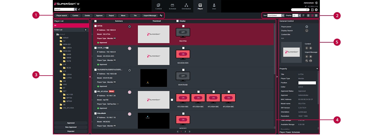Viewport: 373px width, 140px height.
Task: Collapse the Property section arrow
Action: click(x=317, y=68)
